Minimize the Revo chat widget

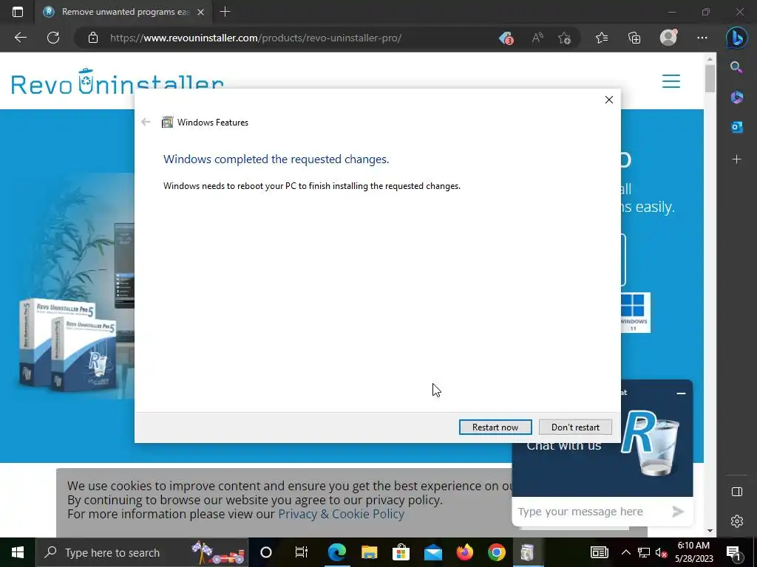pos(681,394)
